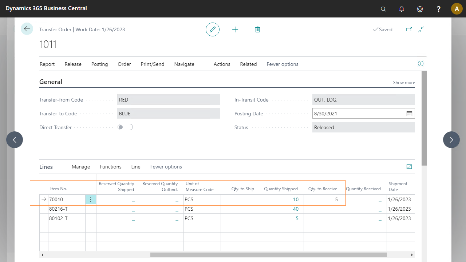Screen dimensions: 466x262
Task: Go to previous record with left chevron
Action: coord(15,140)
